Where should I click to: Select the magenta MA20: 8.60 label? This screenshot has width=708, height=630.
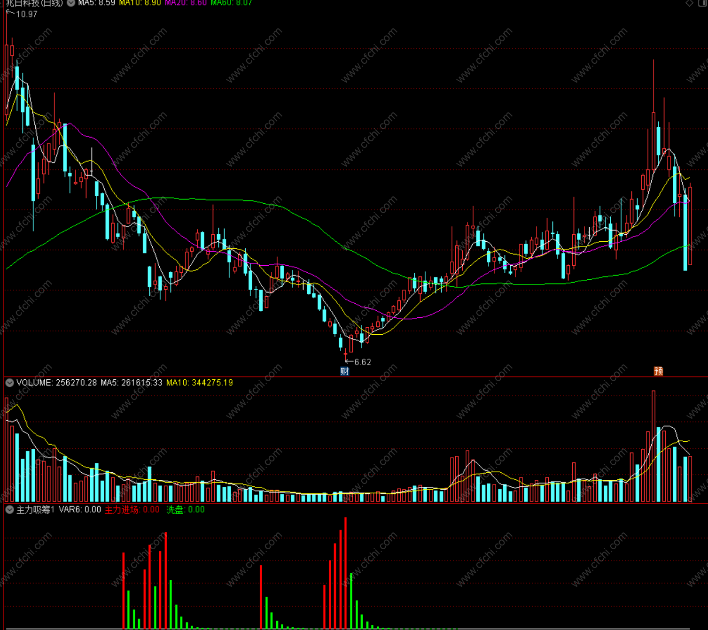pyautogui.click(x=186, y=3)
